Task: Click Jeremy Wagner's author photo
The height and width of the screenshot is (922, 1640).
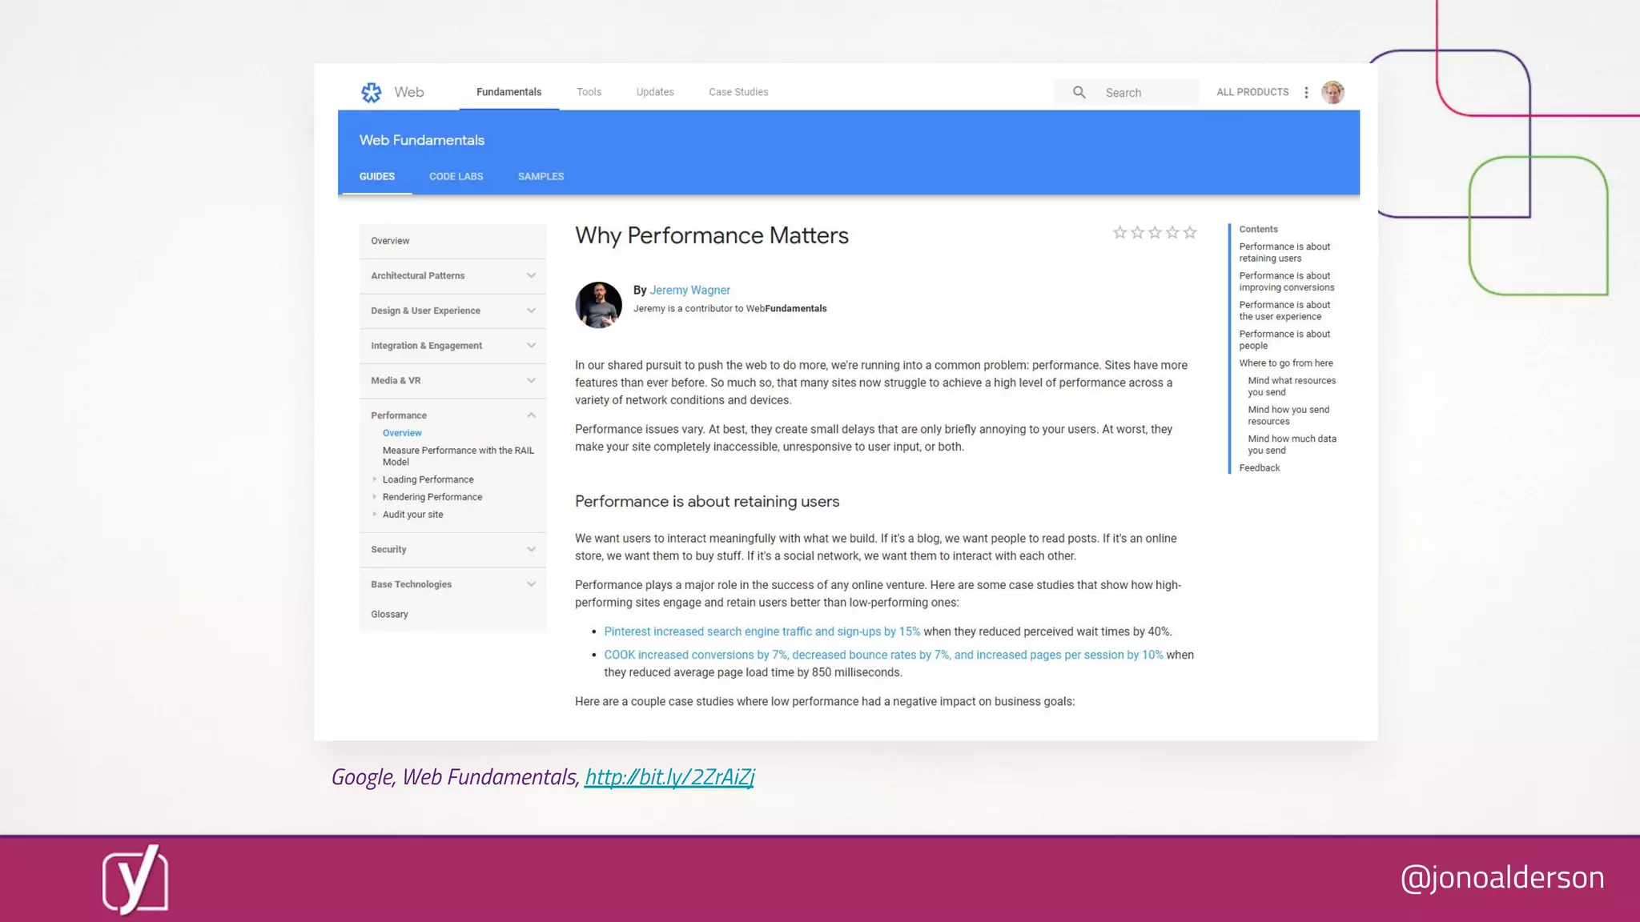Action: tap(598, 305)
